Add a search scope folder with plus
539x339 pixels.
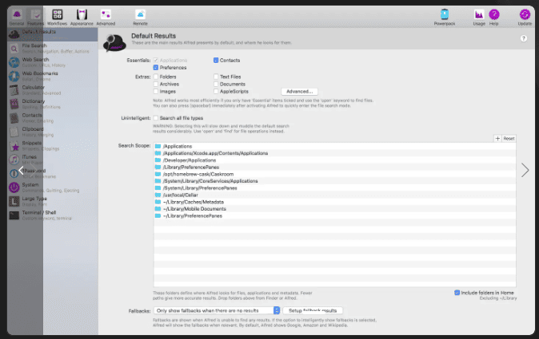(x=497, y=139)
